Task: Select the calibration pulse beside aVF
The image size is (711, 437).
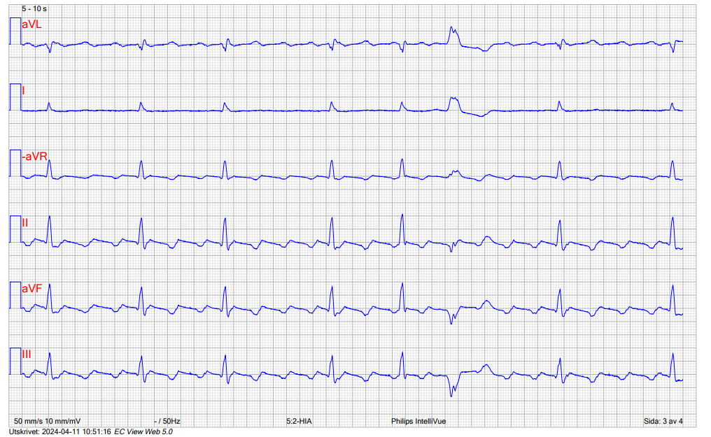Action: click(15, 295)
